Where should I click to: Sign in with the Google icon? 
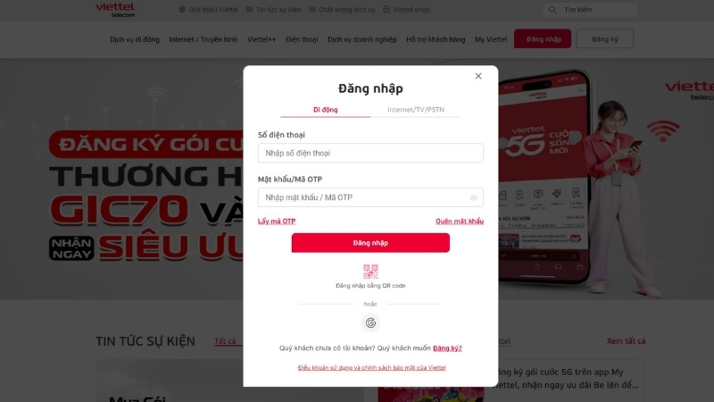point(370,322)
